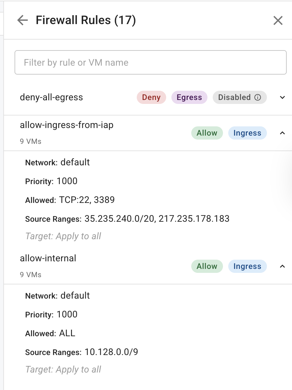
Task: Click the Ingress badge on allow-ingress-from-iap
Action: click(x=247, y=133)
